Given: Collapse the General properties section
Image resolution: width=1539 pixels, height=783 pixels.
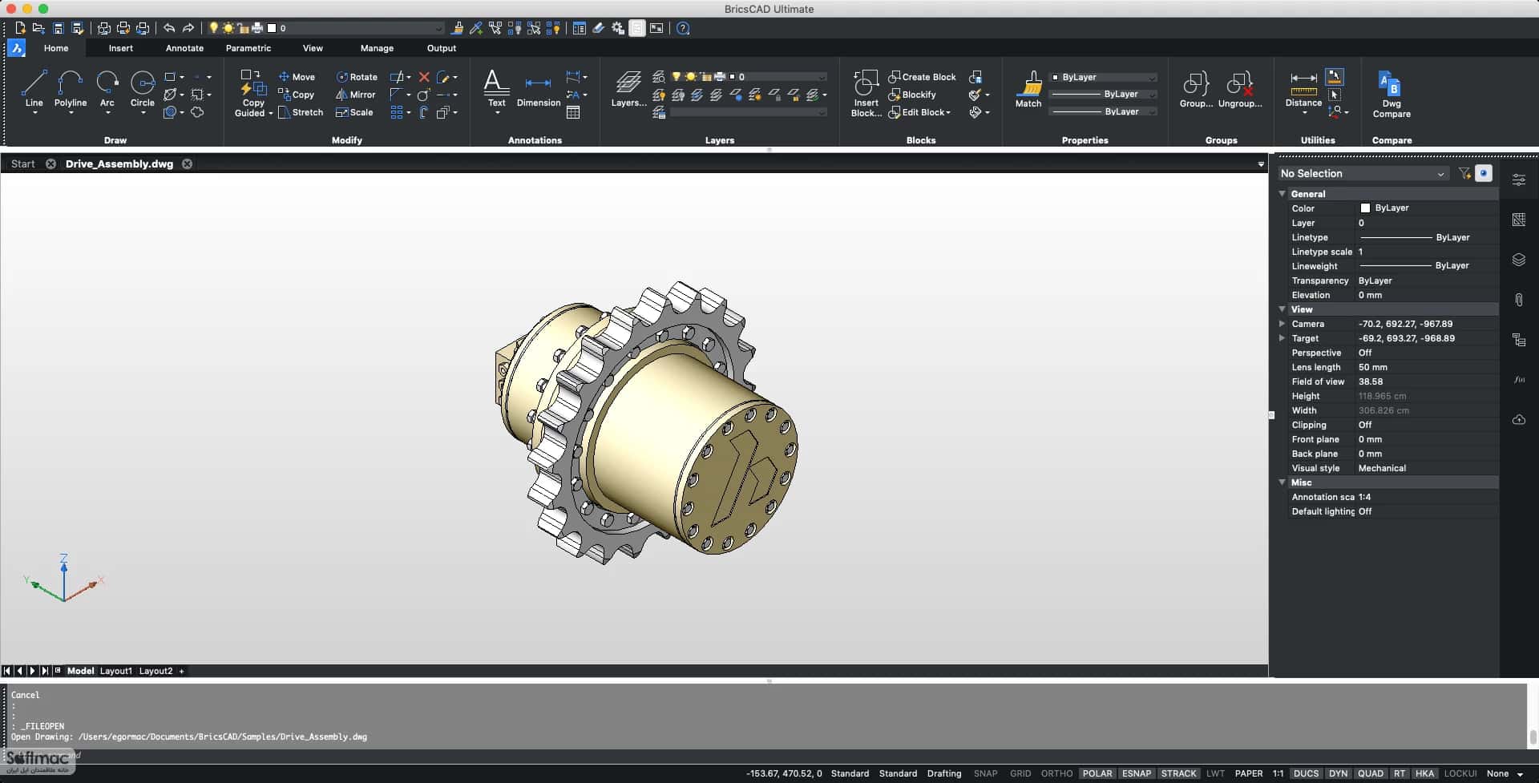Looking at the screenshot, I should [x=1282, y=194].
